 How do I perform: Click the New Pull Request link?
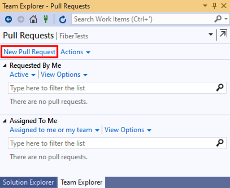coord(29,52)
